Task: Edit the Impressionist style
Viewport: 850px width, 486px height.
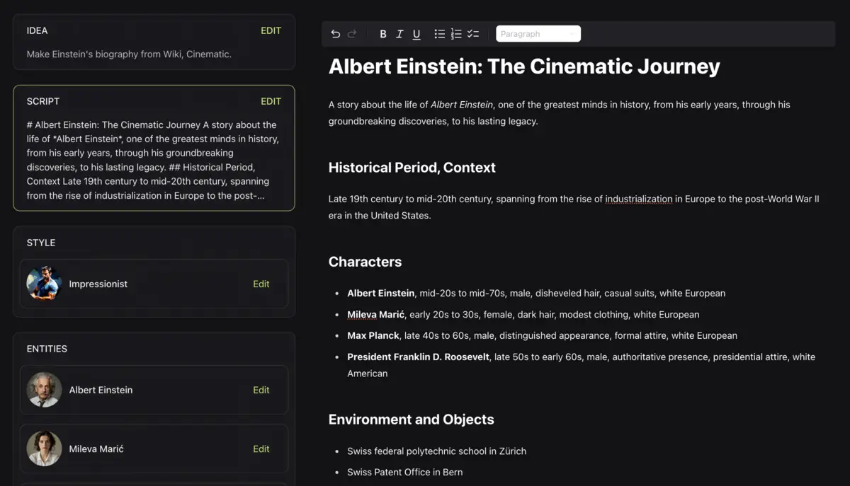Action: [x=261, y=284]
